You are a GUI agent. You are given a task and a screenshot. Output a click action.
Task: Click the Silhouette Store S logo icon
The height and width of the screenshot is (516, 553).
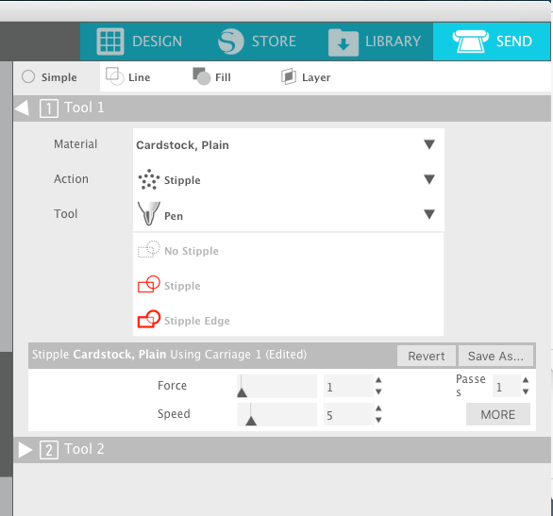click(x=230, y=42)
